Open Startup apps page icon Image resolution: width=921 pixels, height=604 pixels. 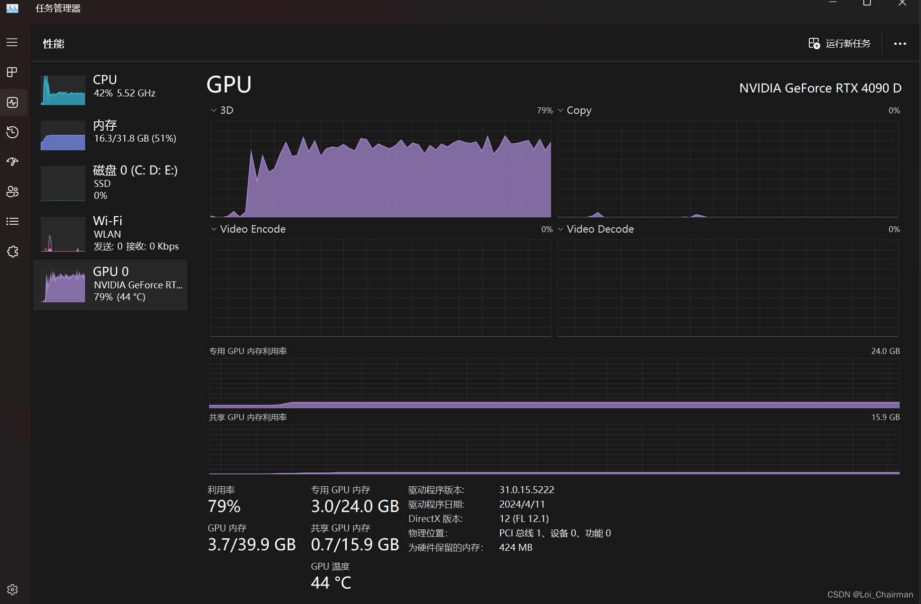tap(12, 162)
